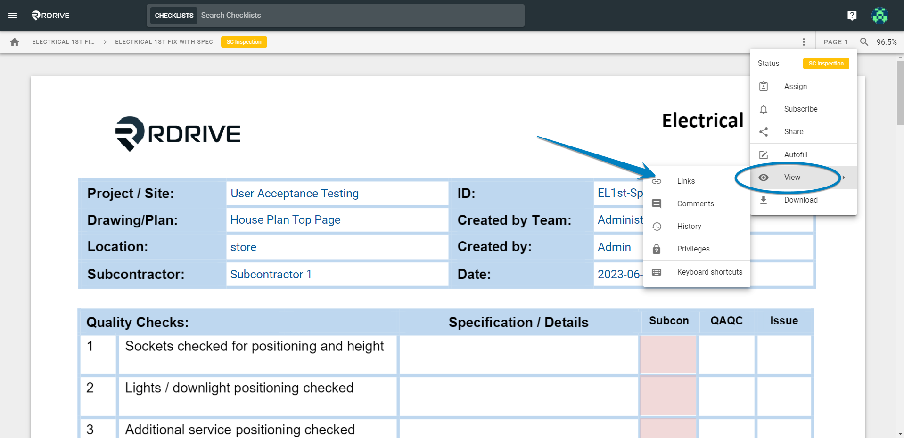Tick Subcon box for Sockets checked row
The width and height of the screenshot is (904, 438).
[668, 354]
